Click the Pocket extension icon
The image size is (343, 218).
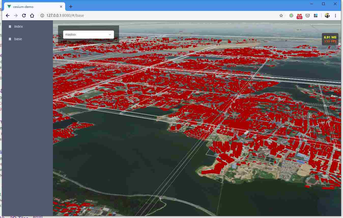click(308, 16)
